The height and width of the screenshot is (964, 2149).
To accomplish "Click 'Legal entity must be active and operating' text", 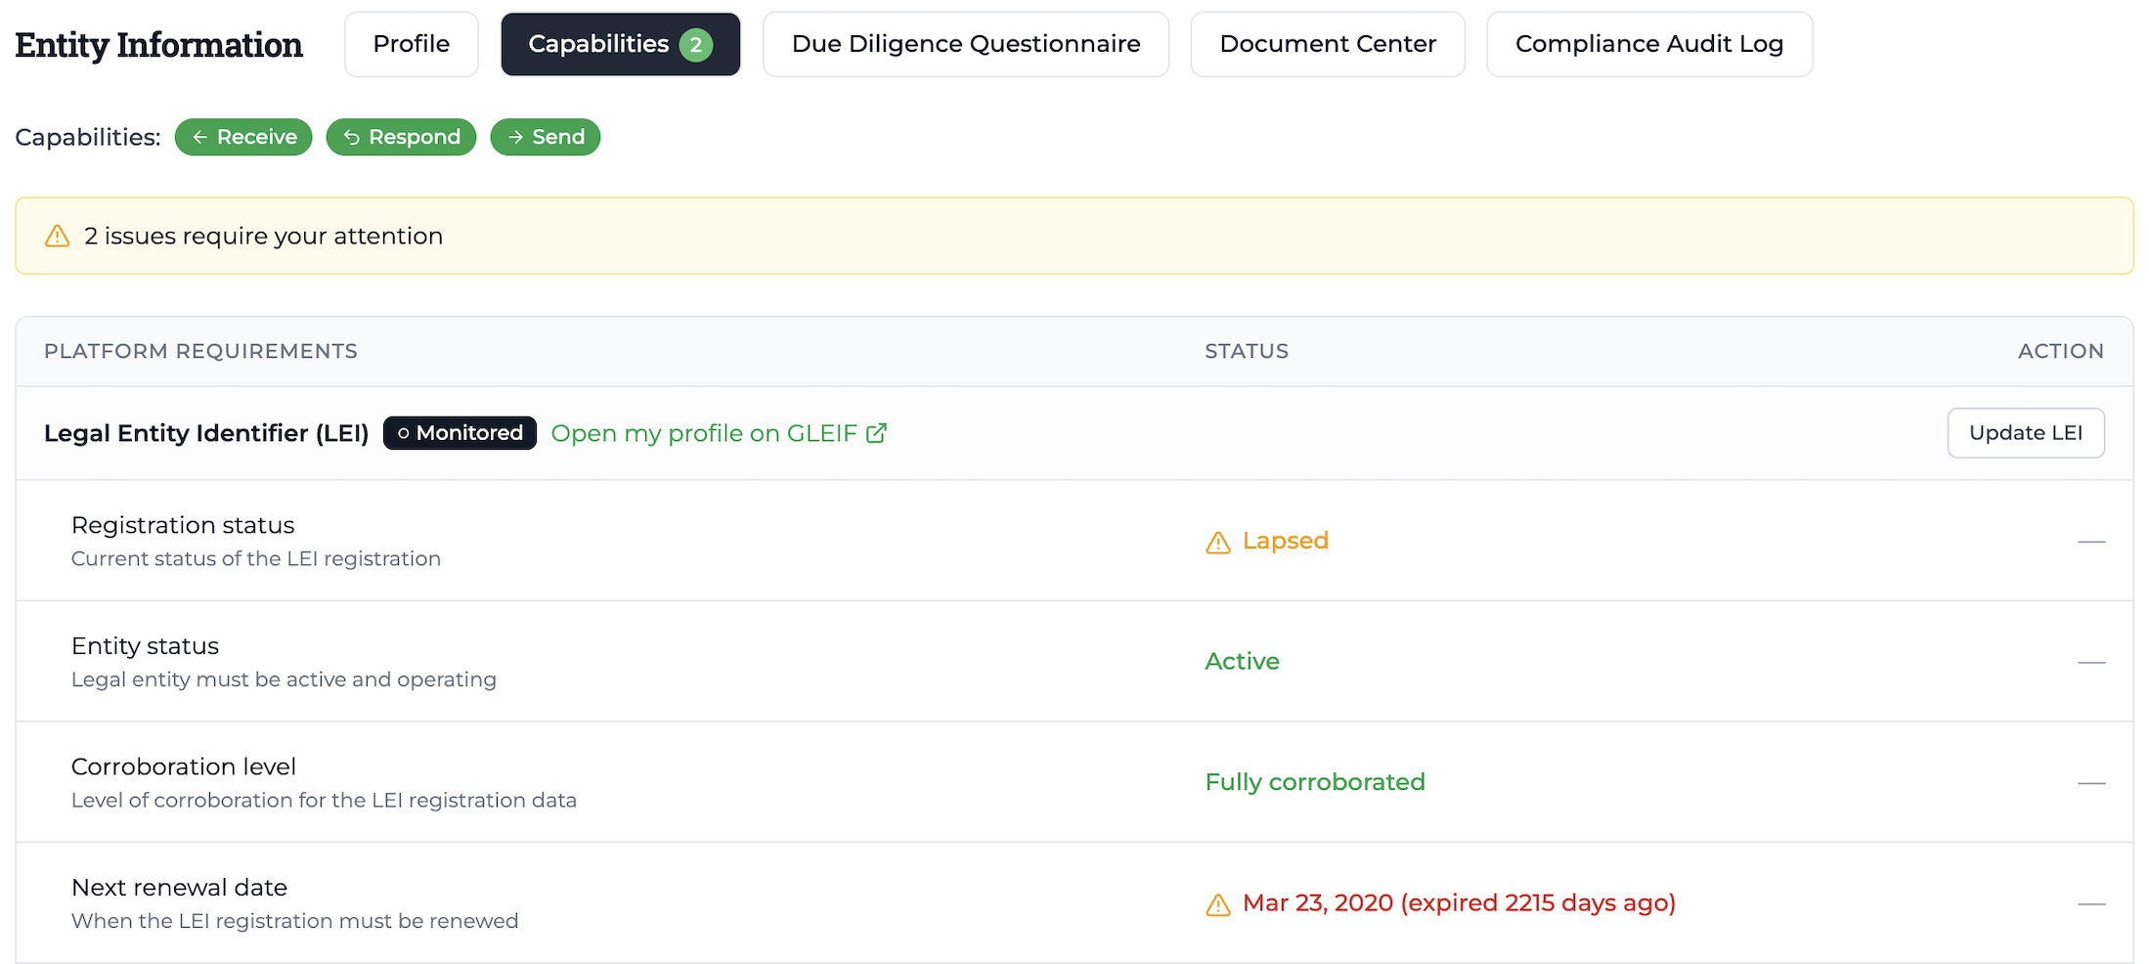I will pos(284,679).
